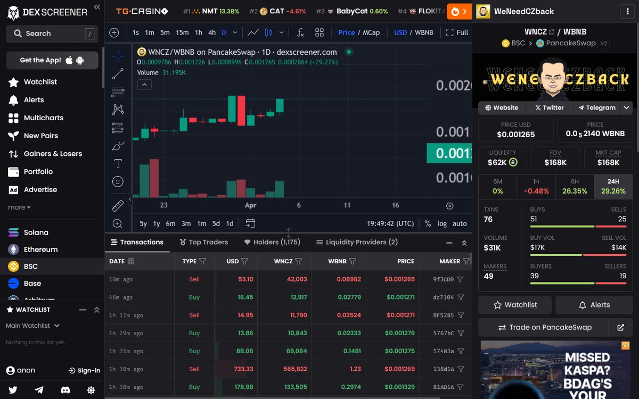Select the text annotation tool
Image resolution: width=639 pixels, height=399 pixels.
[x=118, y=163]
